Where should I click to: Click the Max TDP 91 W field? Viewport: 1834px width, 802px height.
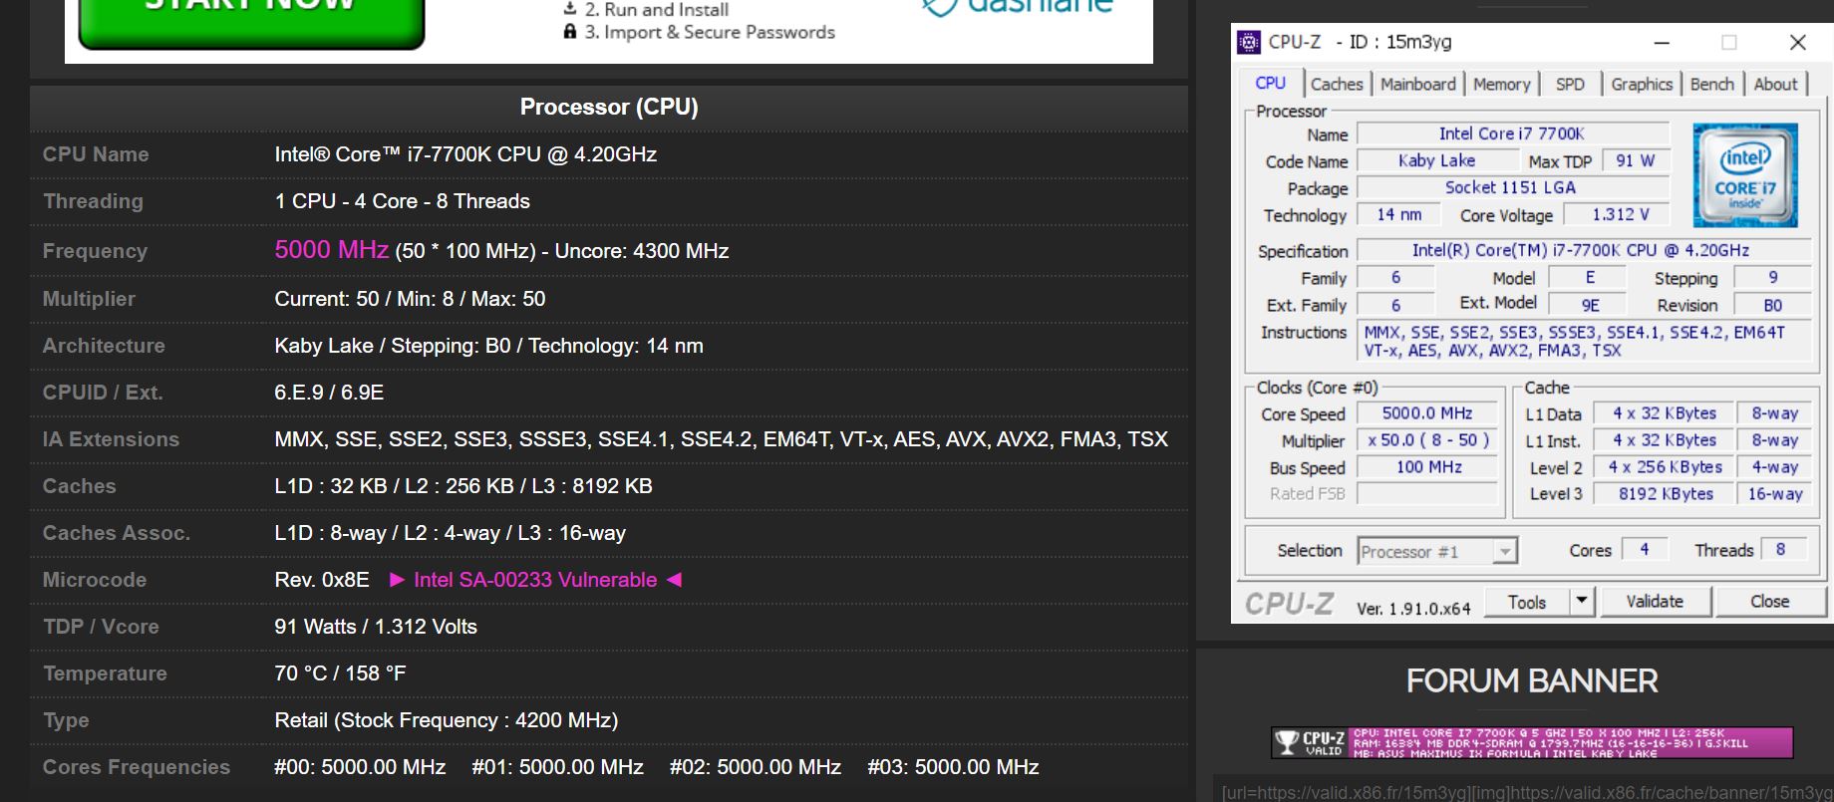[1635, 161]
